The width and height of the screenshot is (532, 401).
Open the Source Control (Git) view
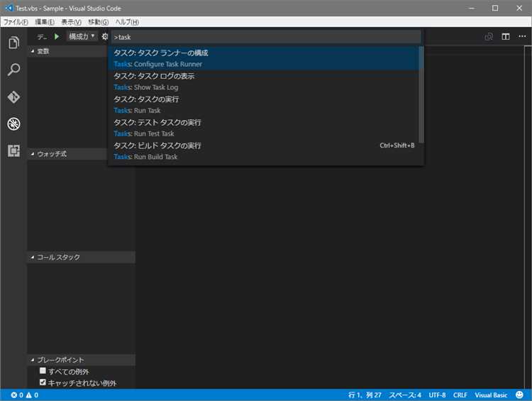point(13,97)
